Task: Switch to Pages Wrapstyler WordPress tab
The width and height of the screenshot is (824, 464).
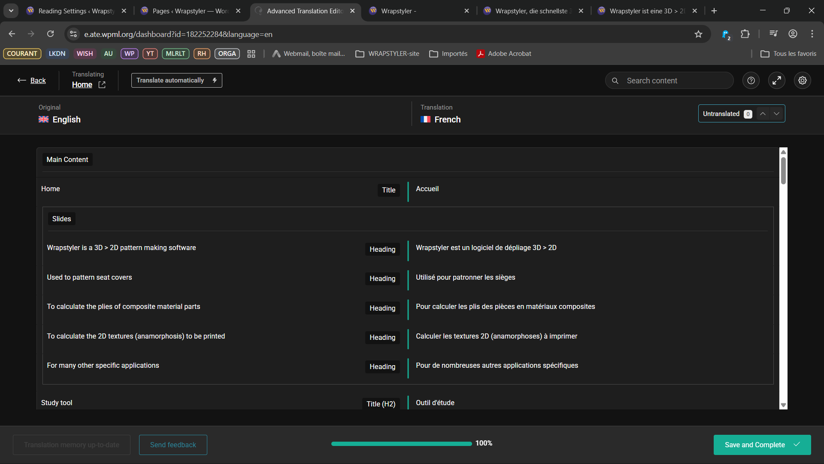Action: click(x=190, y=11)
